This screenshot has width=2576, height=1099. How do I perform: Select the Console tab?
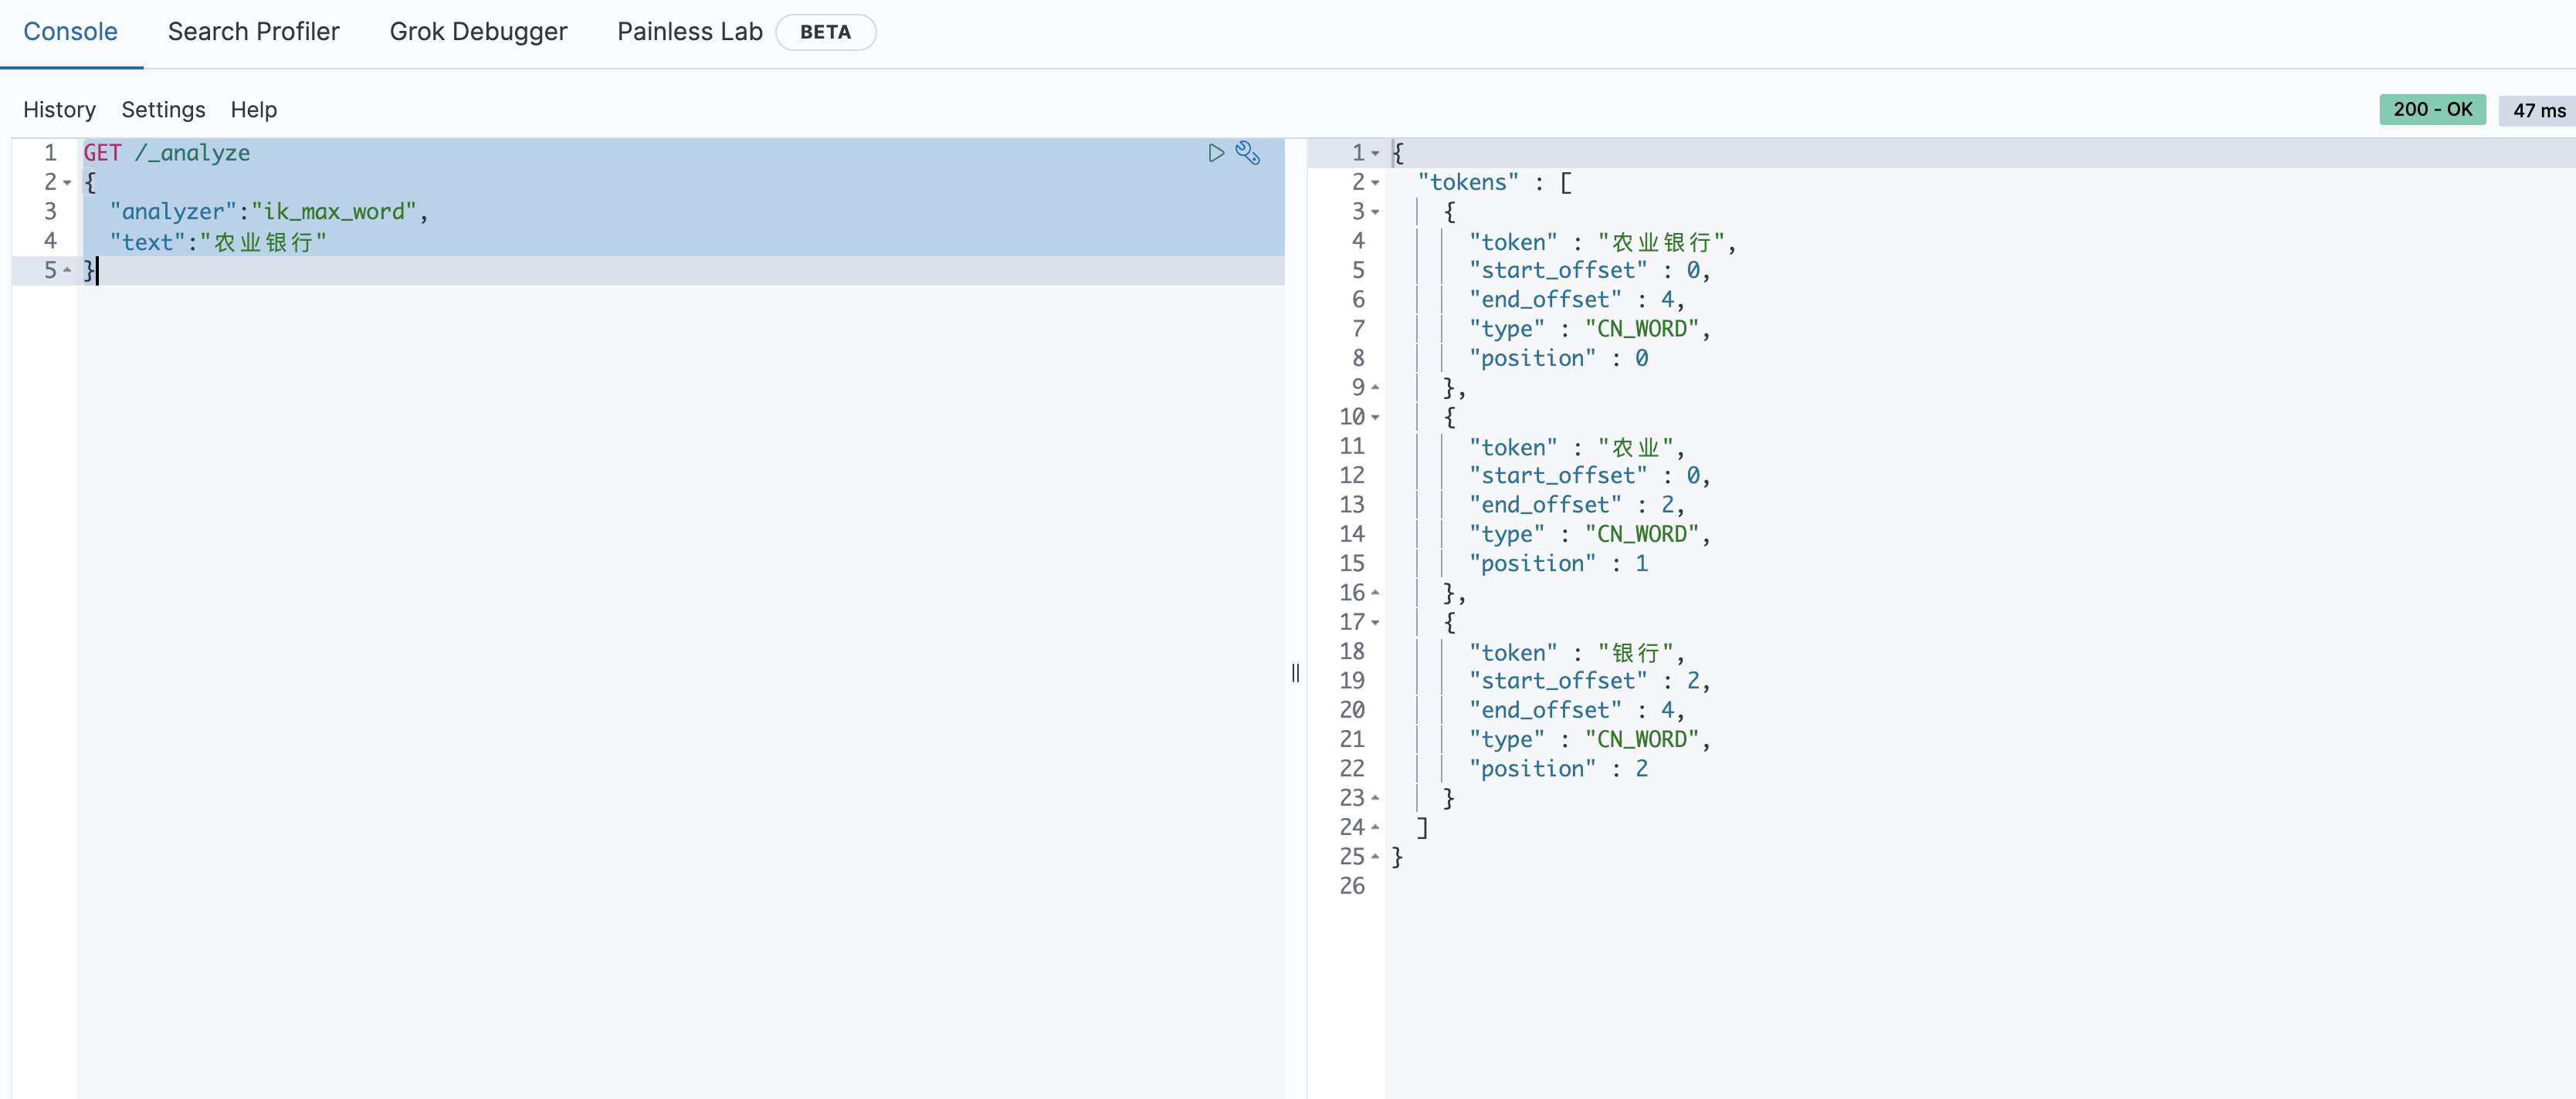(x=70, y=32)
